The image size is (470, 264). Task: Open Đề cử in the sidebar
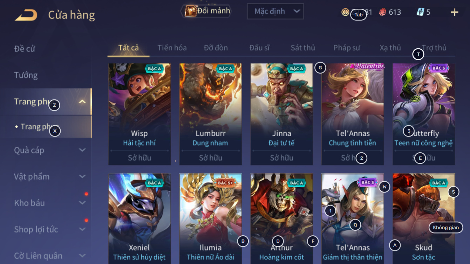click(25, 49)
